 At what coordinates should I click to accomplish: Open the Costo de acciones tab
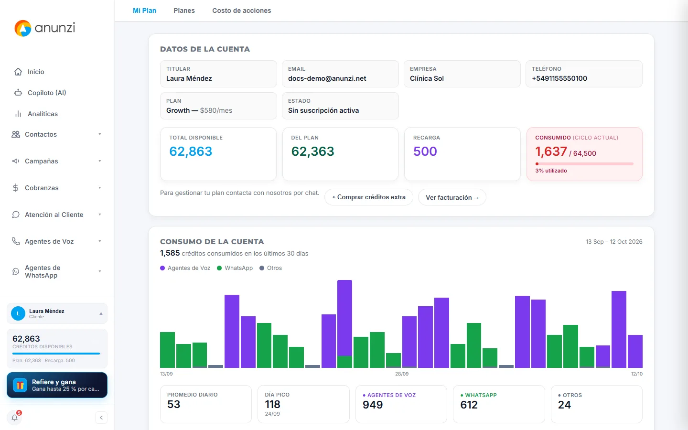click(242, 11)
